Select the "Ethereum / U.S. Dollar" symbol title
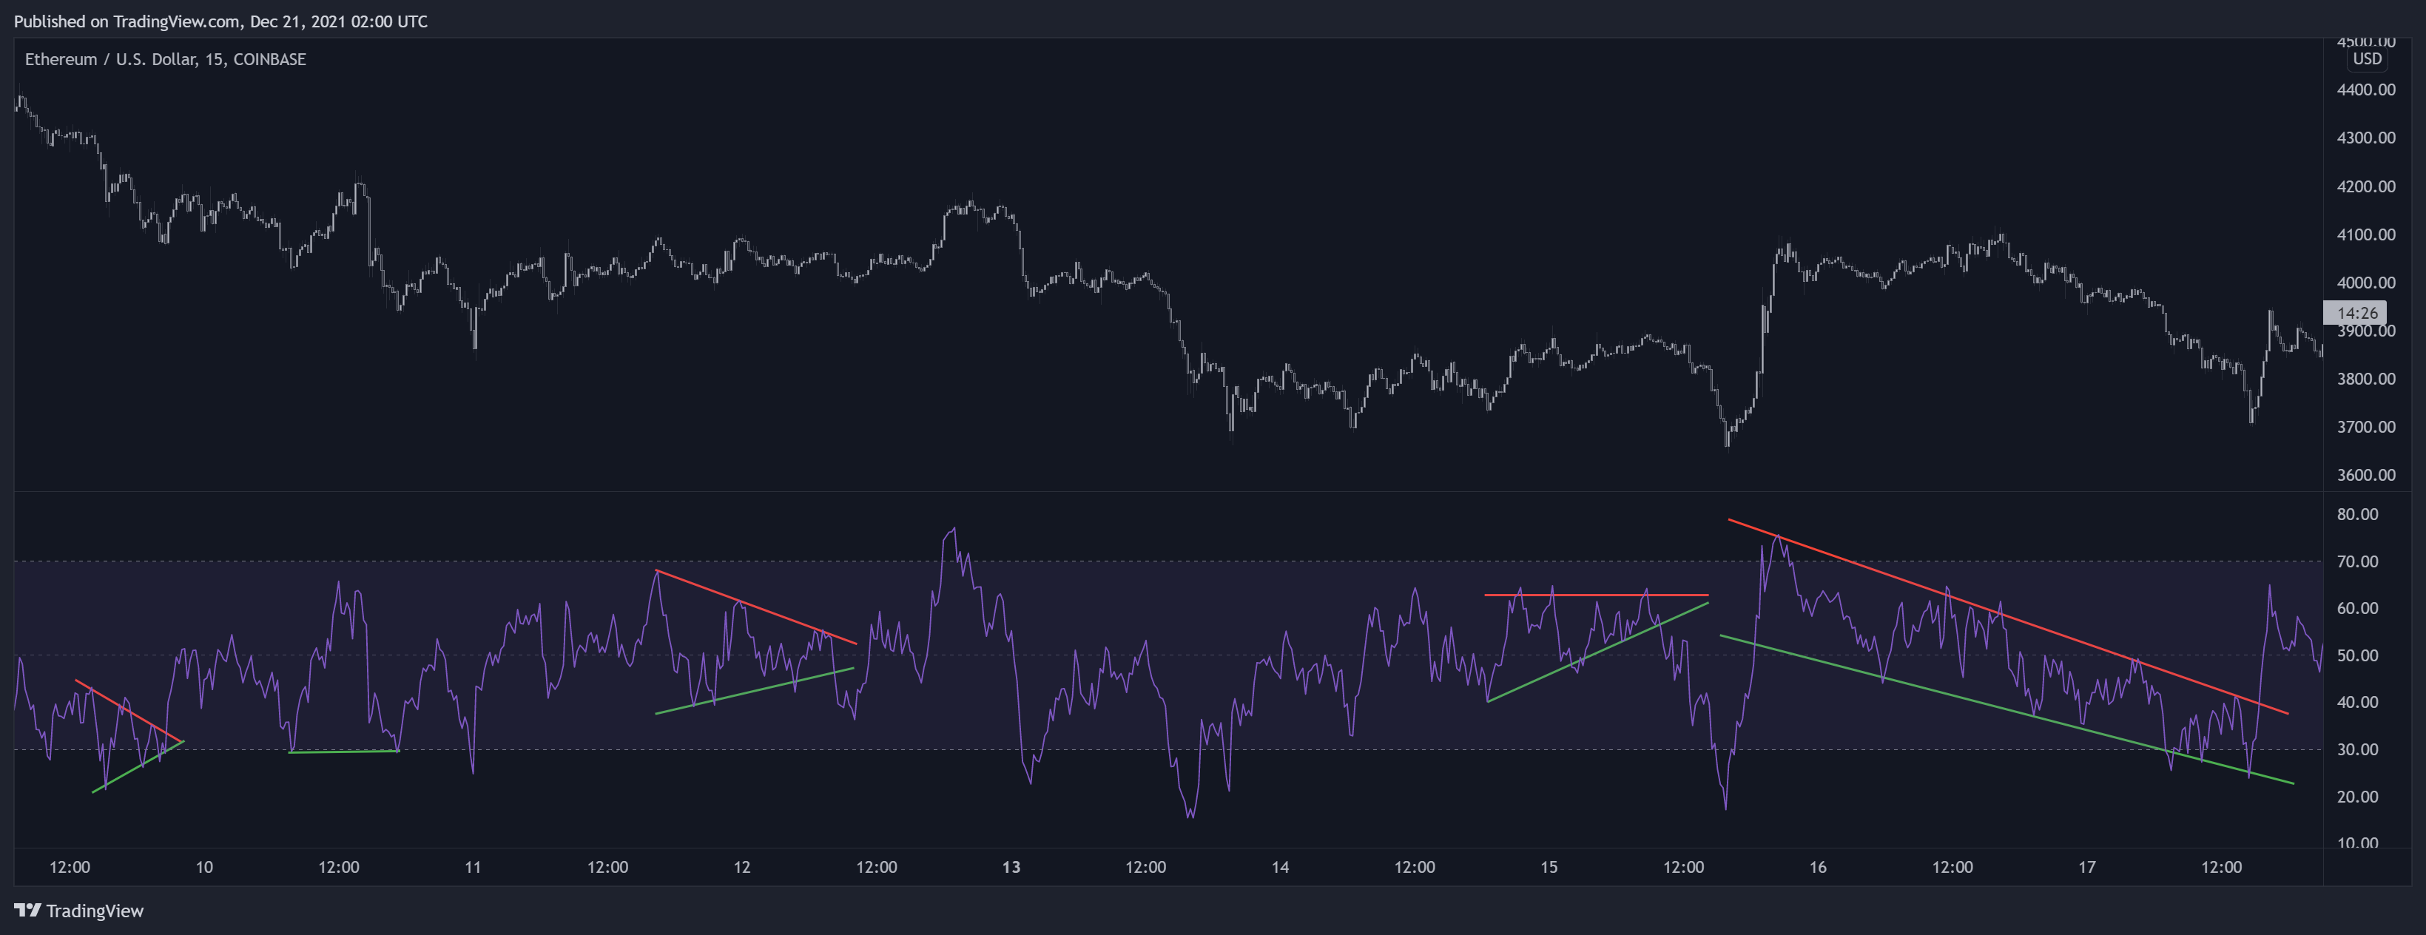 click(x=113, y=58)
